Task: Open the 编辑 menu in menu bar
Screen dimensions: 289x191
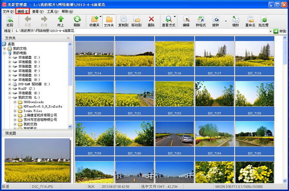Action: [23, 12]
